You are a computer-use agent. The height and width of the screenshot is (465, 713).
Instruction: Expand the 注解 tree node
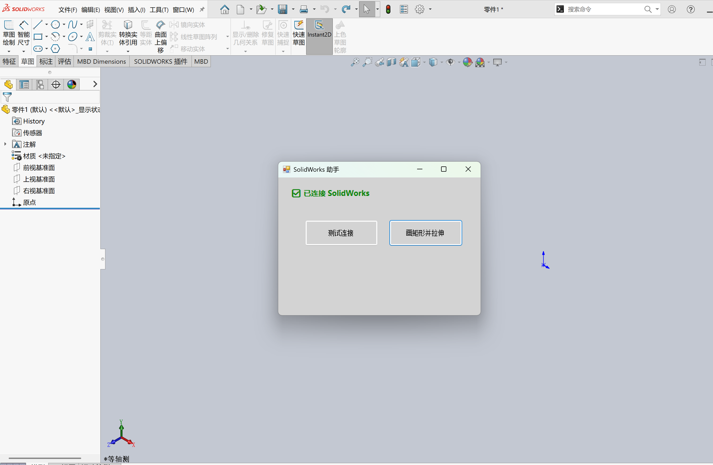click(5, 144)
